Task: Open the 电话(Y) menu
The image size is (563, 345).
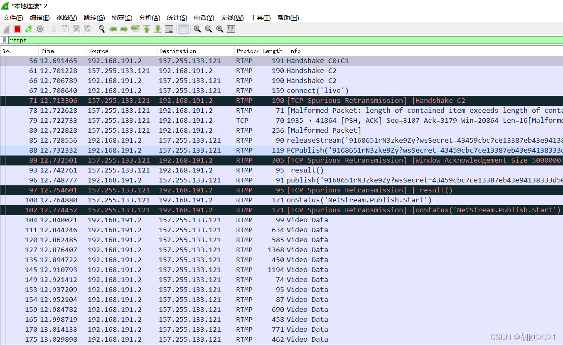Action: click(204, 18)
